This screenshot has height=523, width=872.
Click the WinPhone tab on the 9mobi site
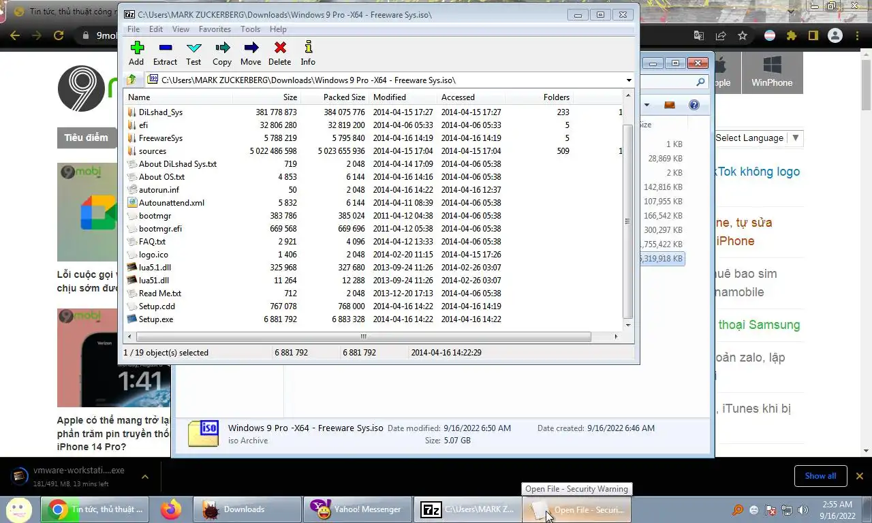point(772,73)
